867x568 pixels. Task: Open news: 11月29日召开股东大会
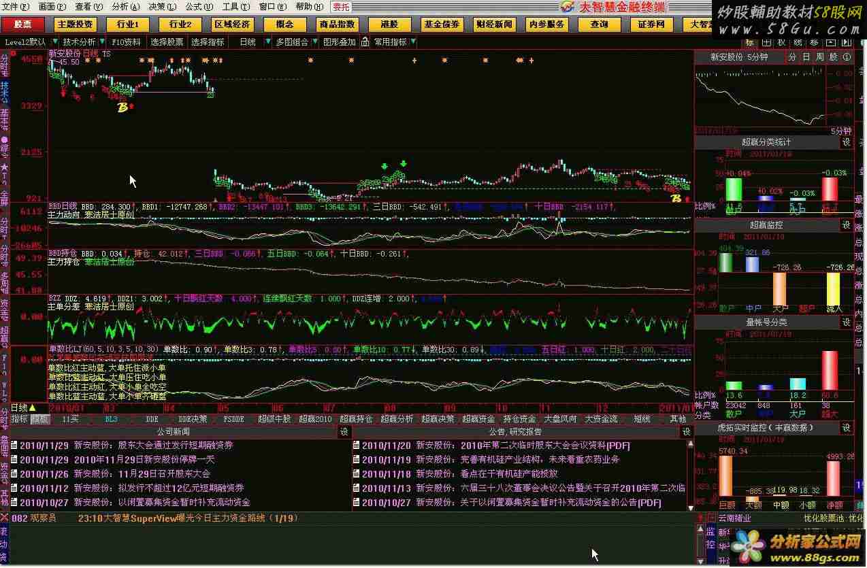[164, 474]
